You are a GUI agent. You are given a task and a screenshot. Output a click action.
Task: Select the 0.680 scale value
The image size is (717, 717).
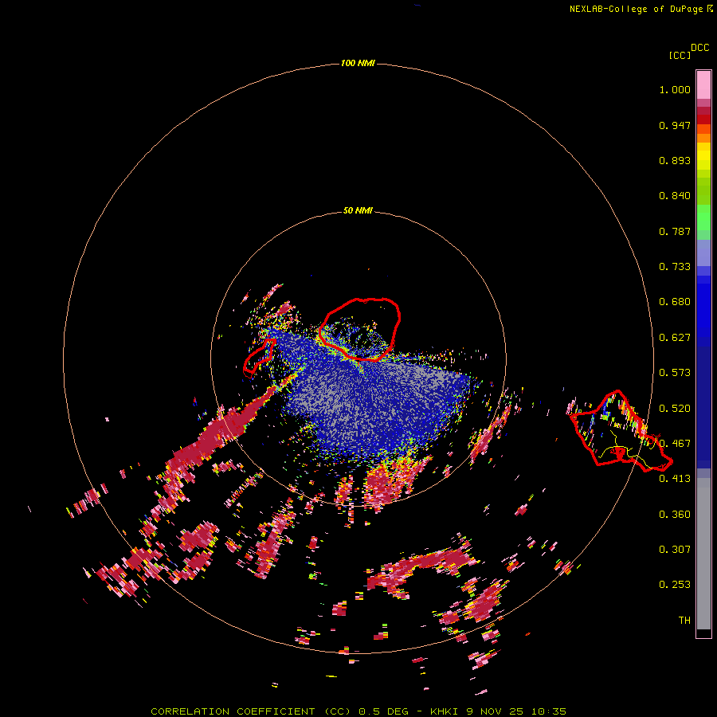coord(675,302)
